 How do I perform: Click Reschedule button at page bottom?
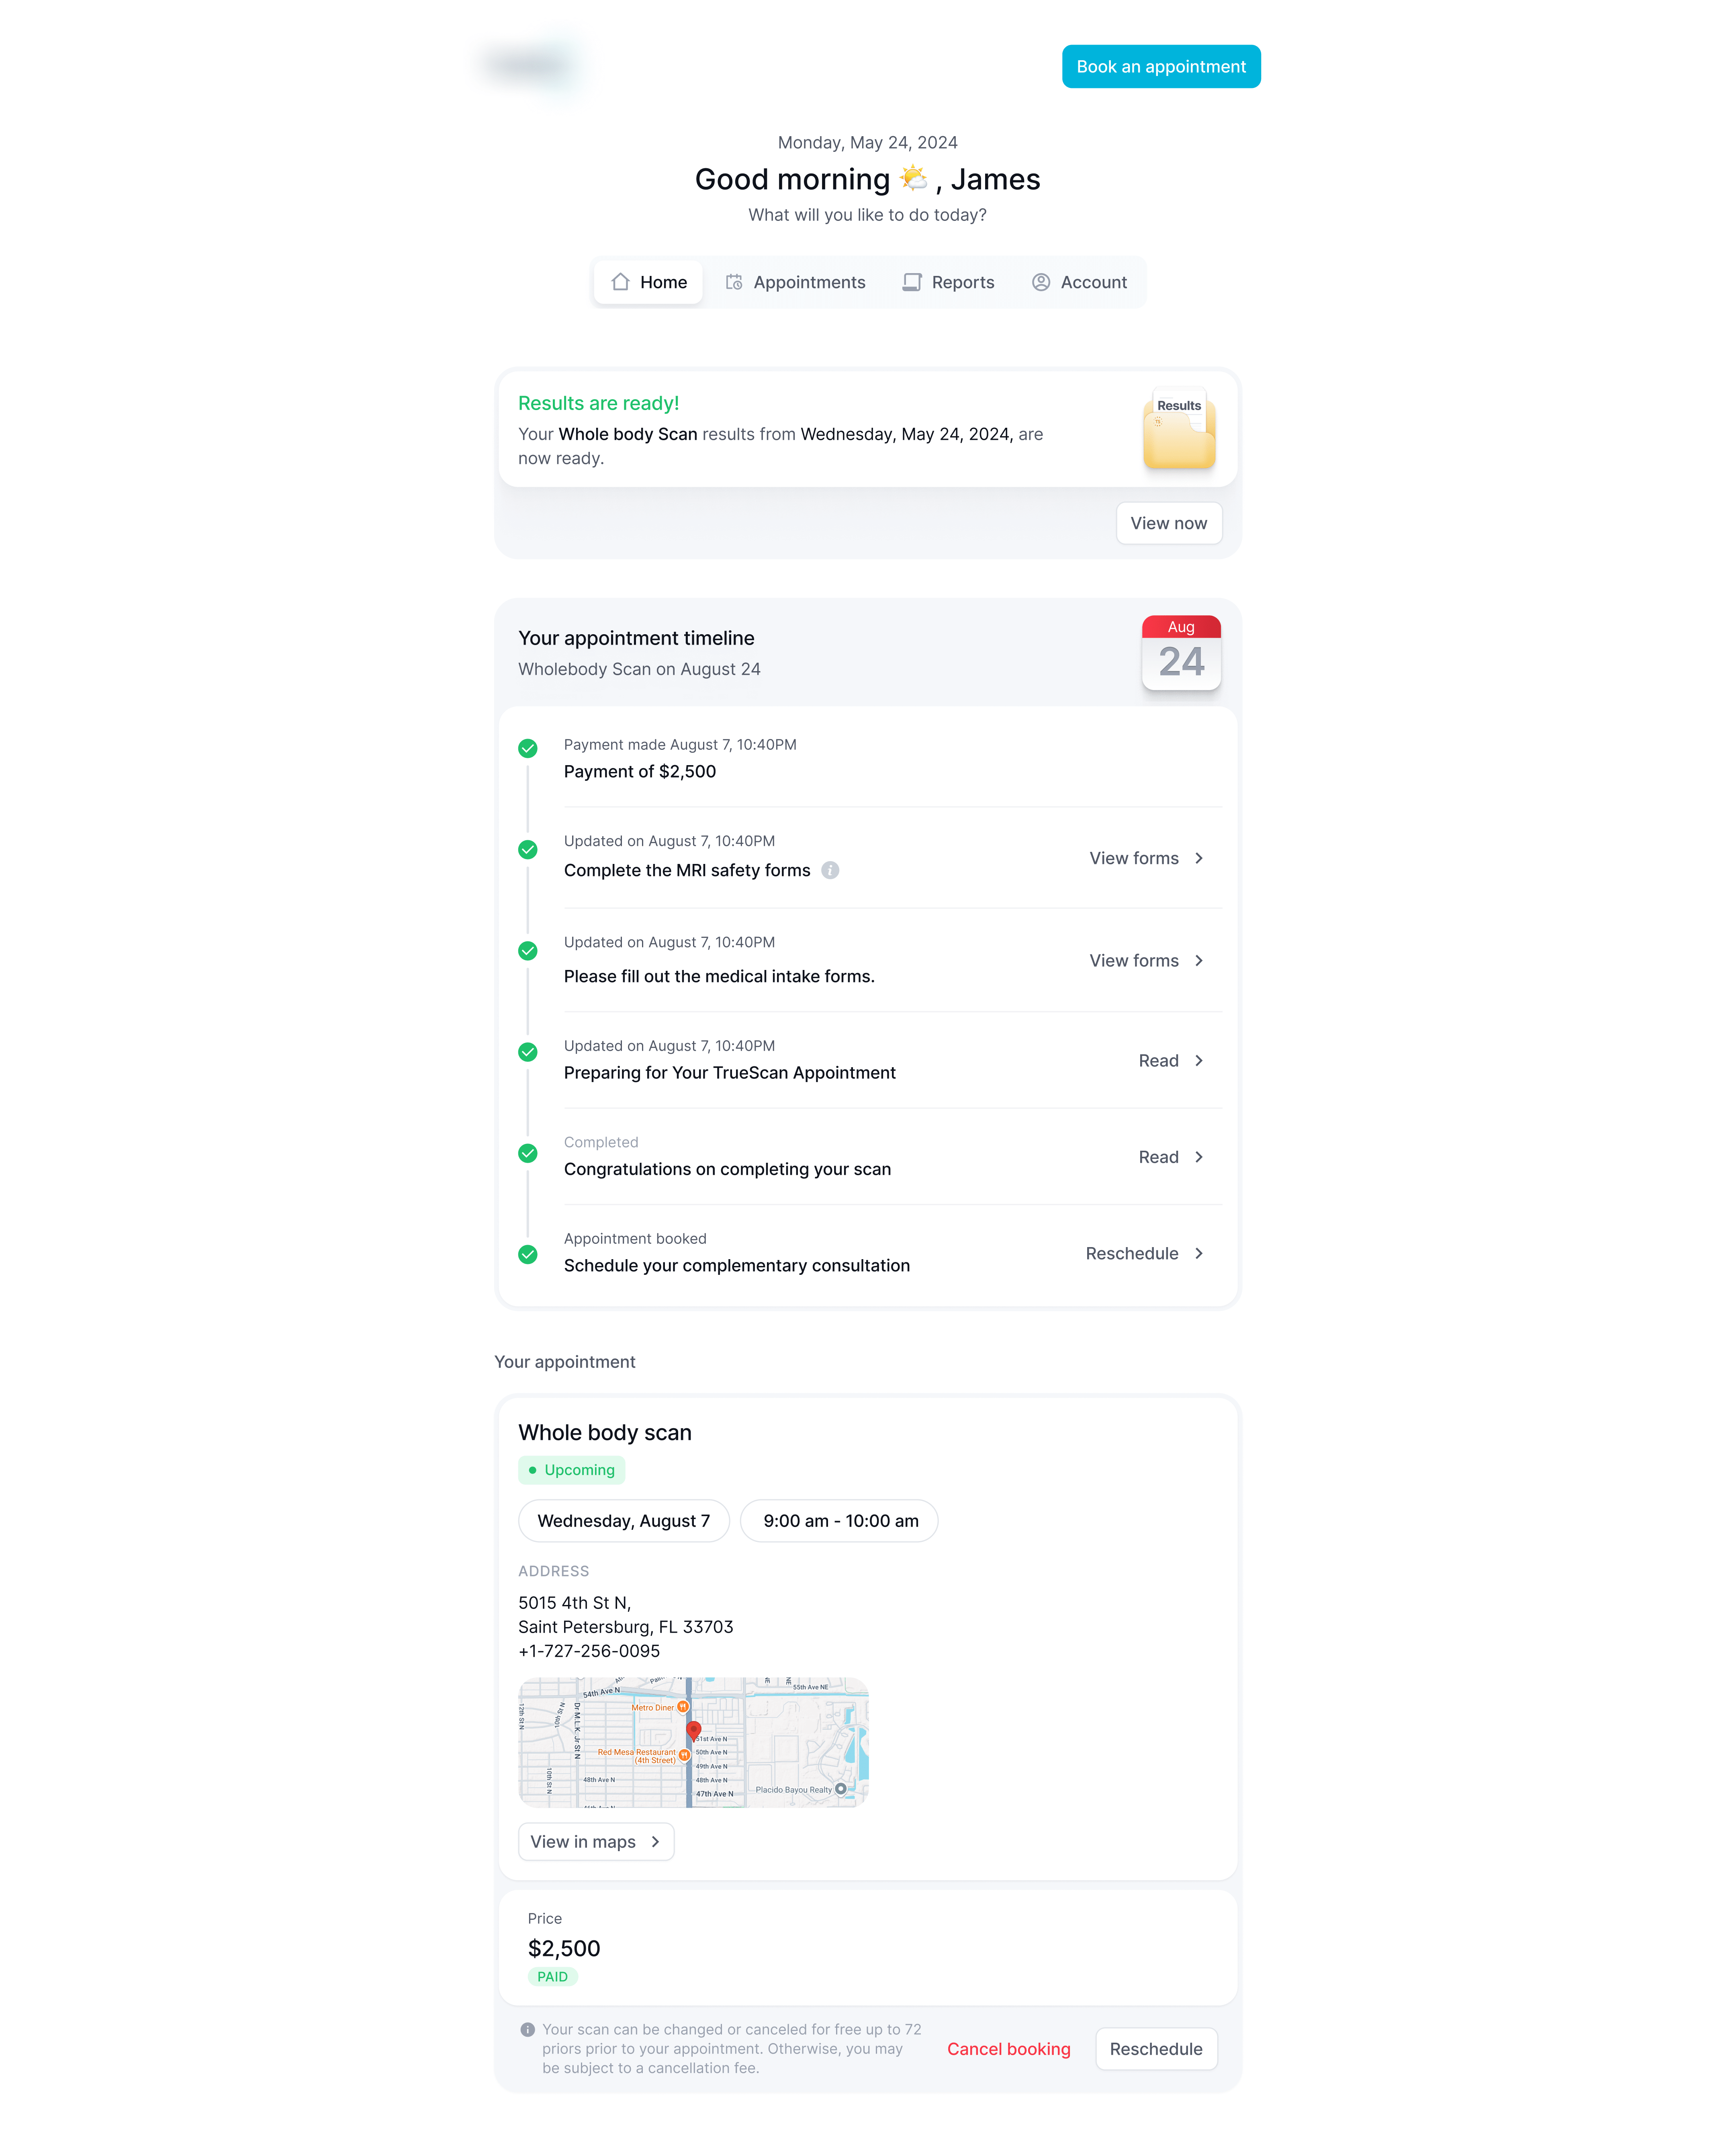(x=1156, y=2049)
